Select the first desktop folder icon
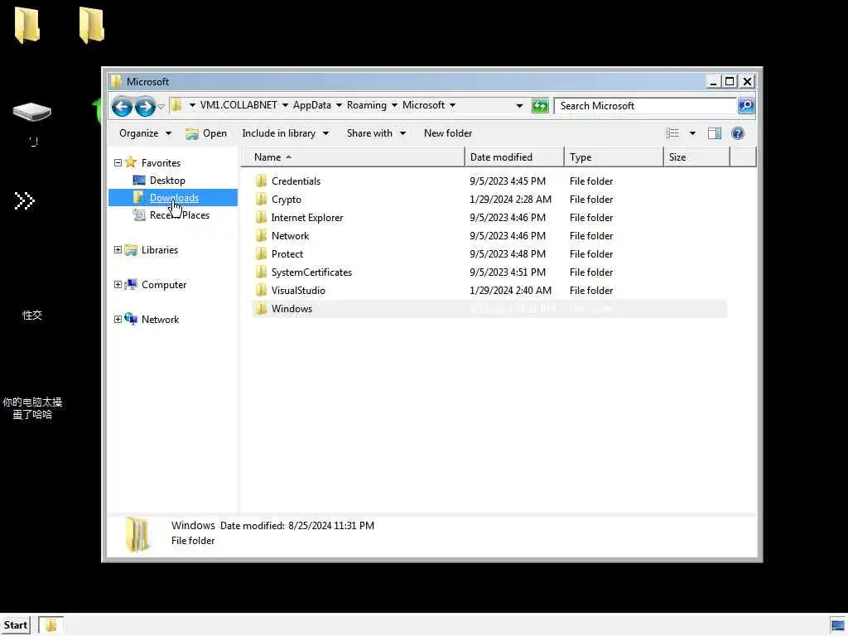Viewport: 848px width, 636px height. (x=27, y=25)
